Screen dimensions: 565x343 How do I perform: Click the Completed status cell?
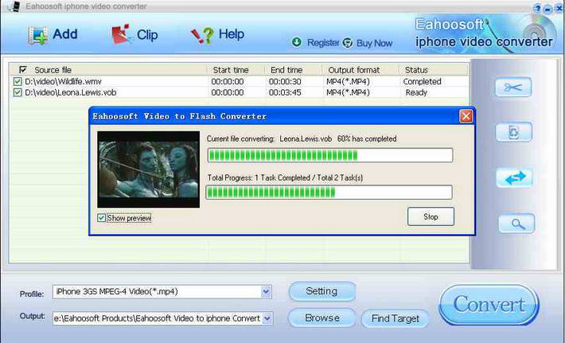pos(422,81)
